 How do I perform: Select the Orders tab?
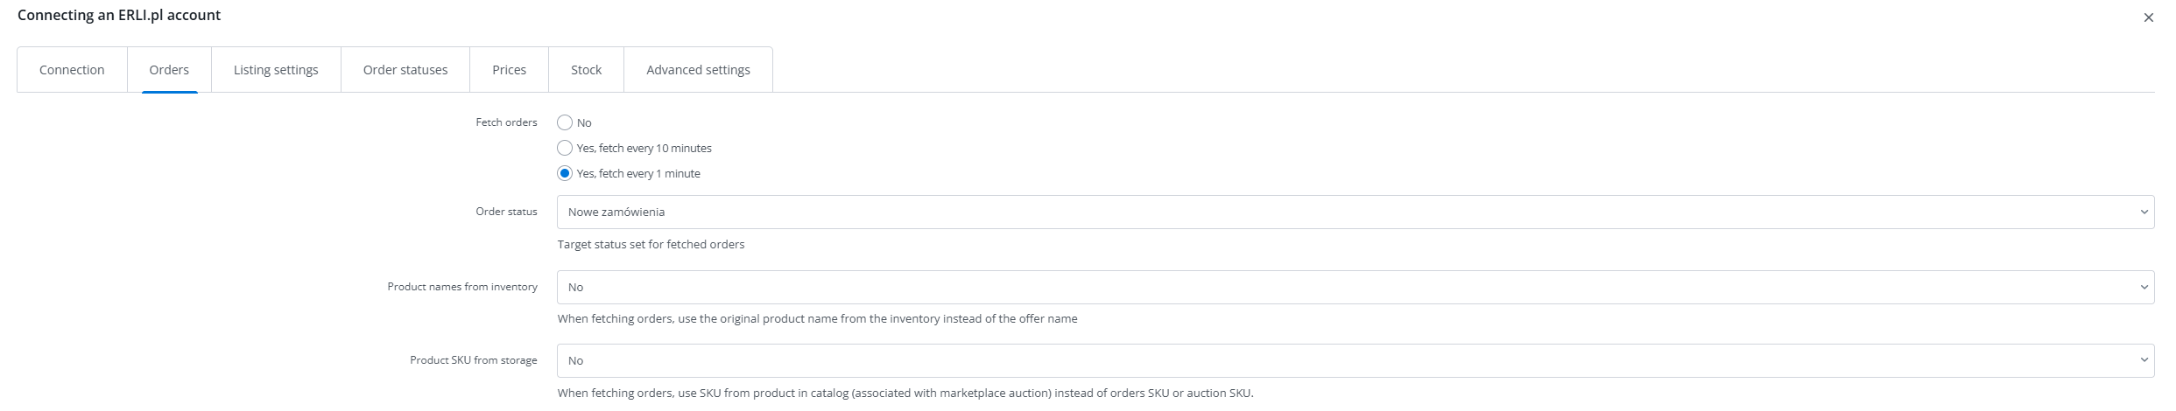point(169,70)
